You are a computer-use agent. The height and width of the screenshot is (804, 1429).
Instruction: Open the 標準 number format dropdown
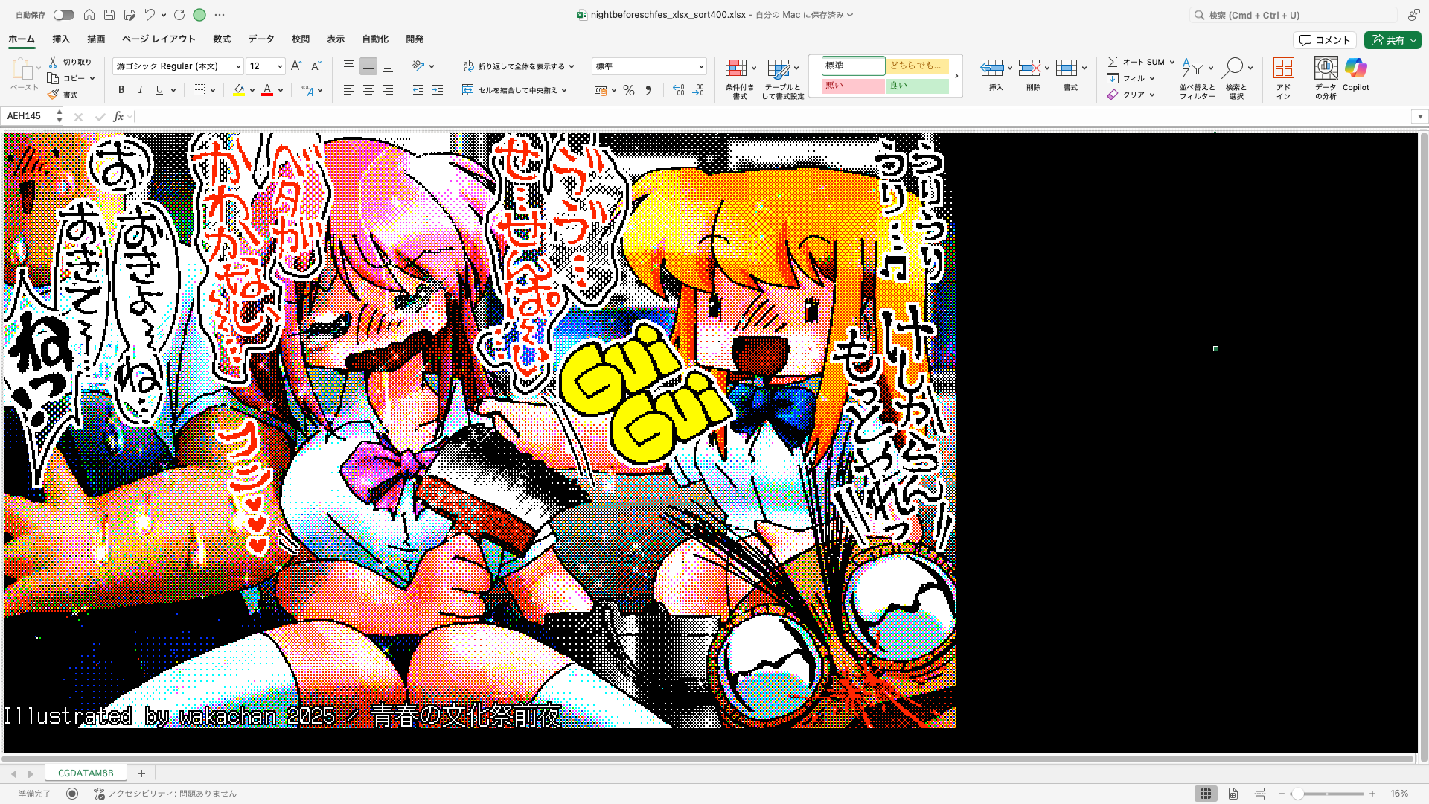pos(700,66)
